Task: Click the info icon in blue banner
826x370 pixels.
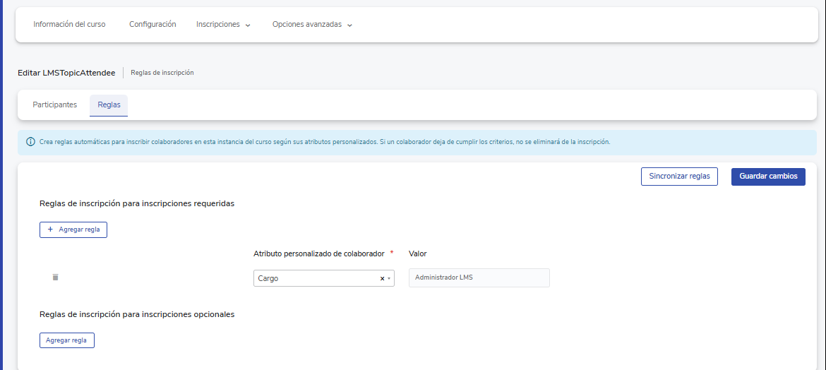Action: 30,142
